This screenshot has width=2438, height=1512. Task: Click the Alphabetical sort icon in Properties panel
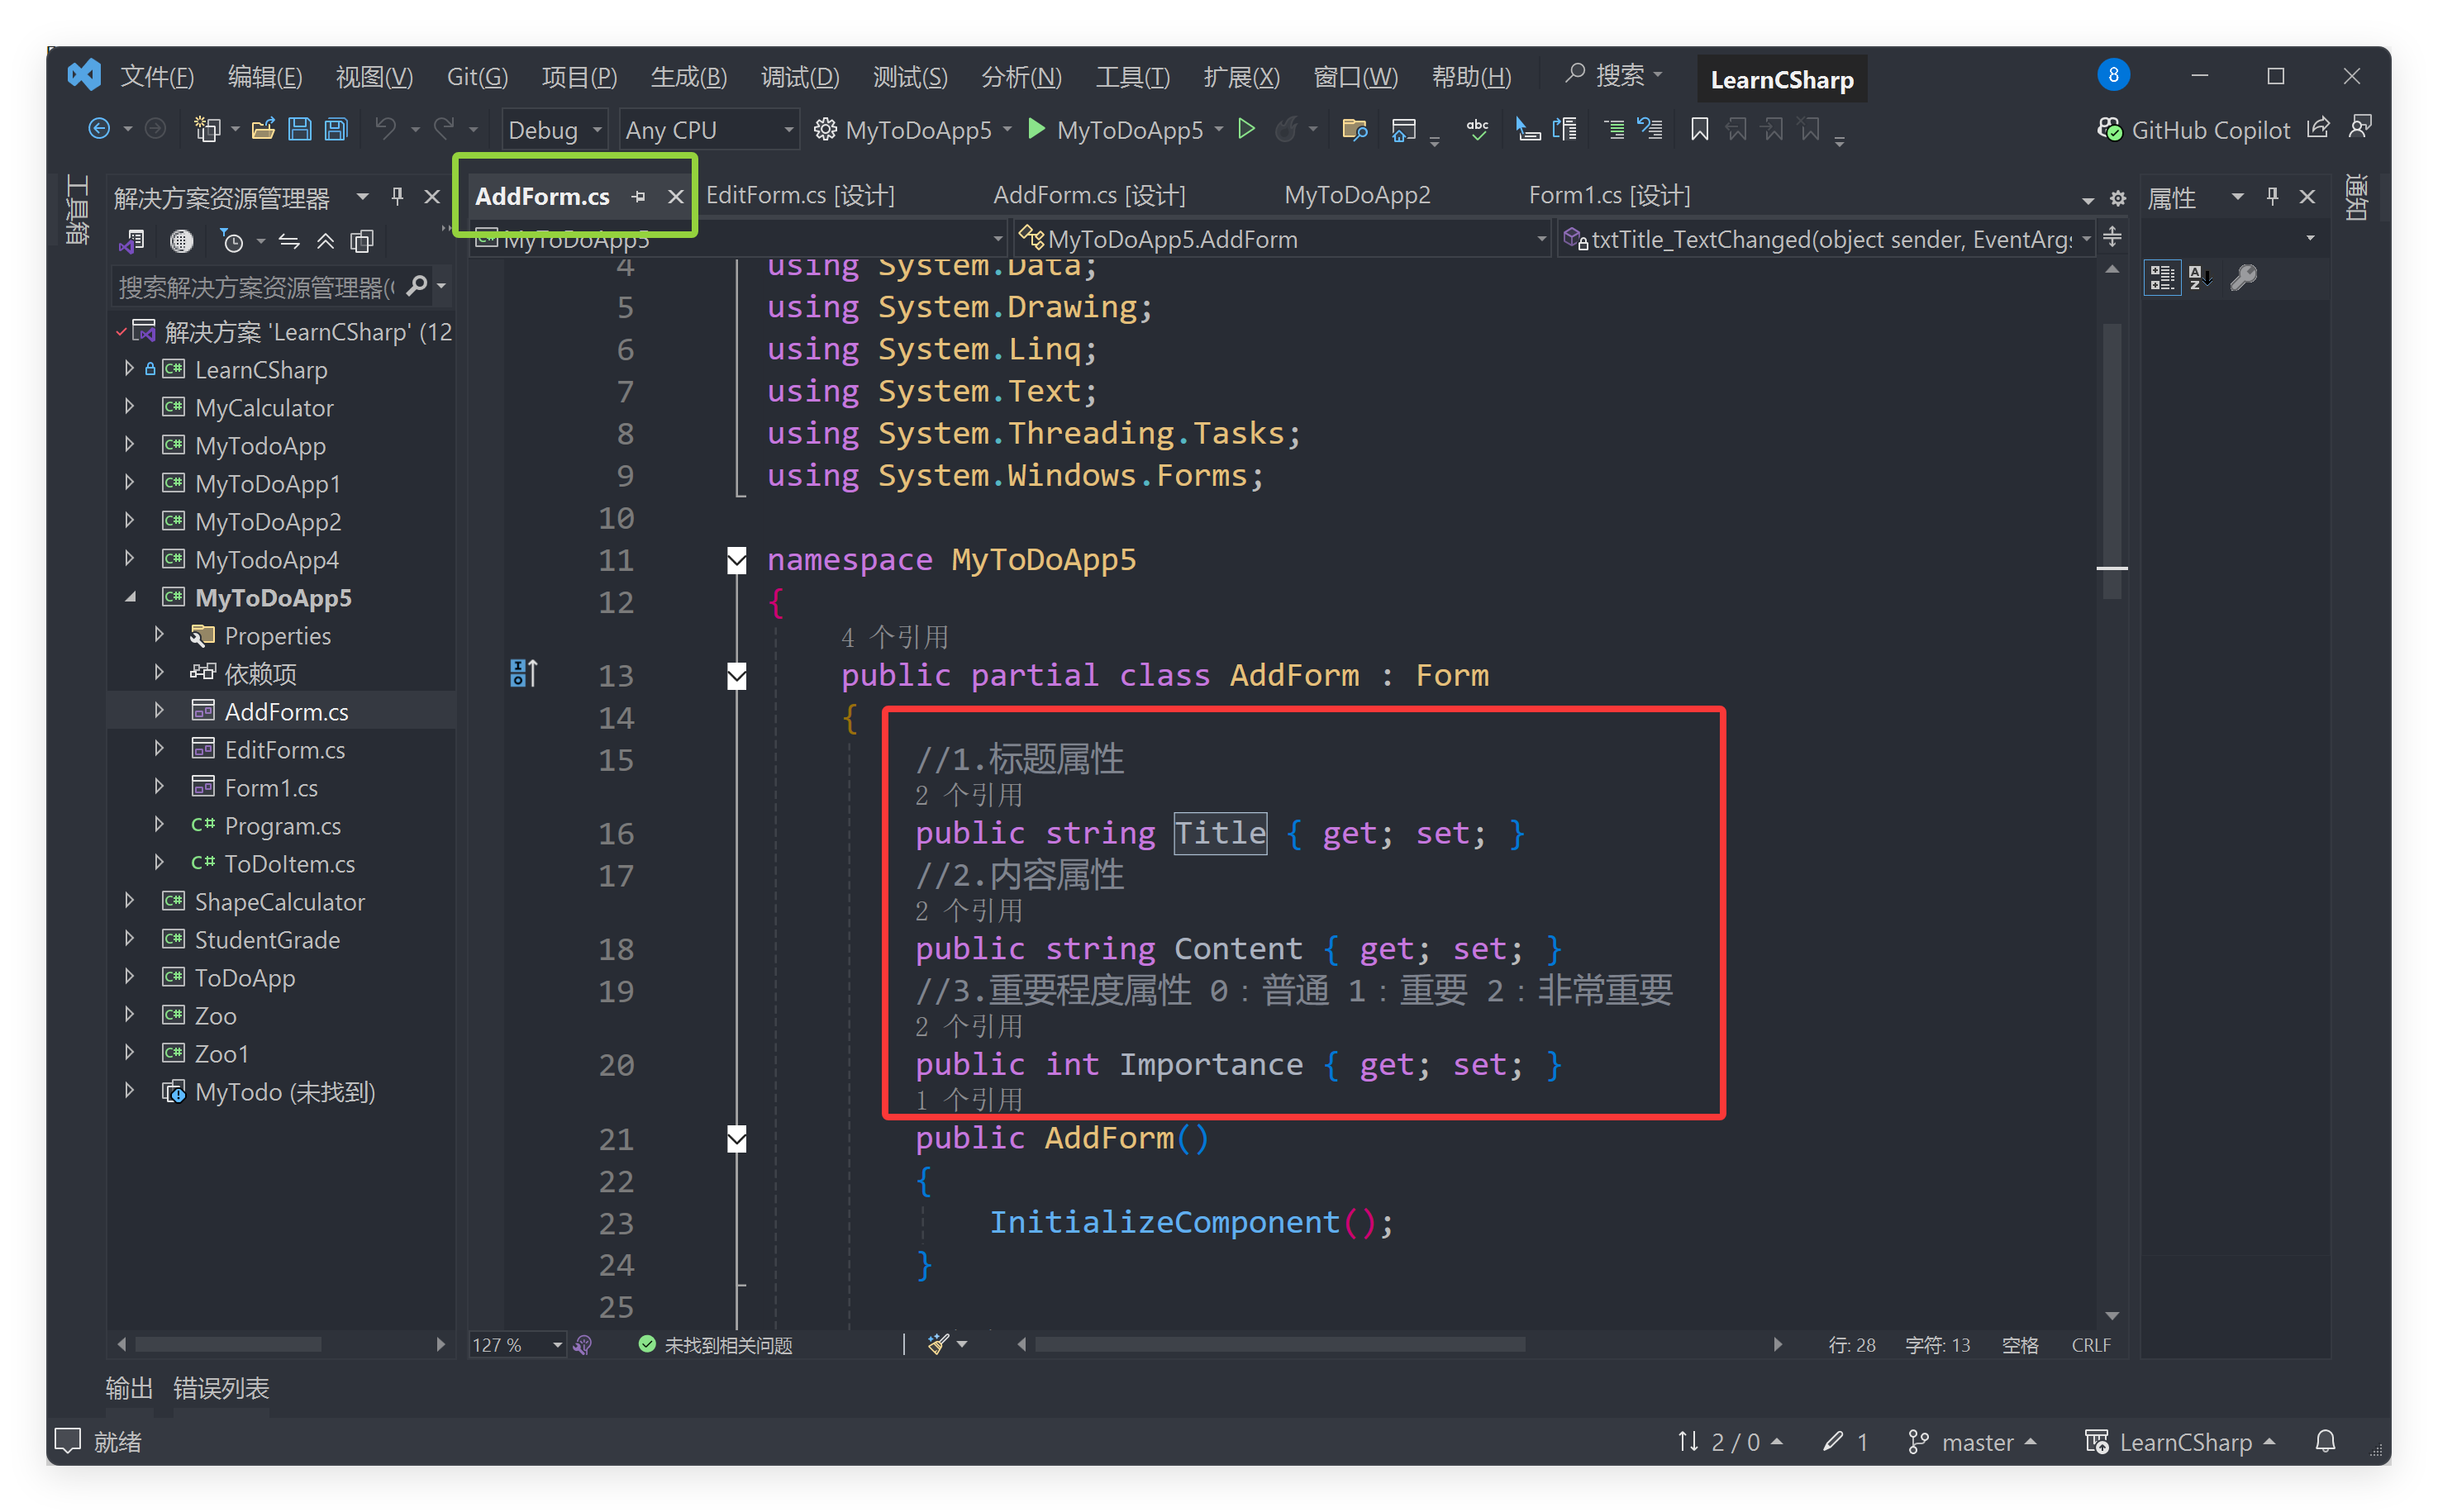tap(2199, 277)
